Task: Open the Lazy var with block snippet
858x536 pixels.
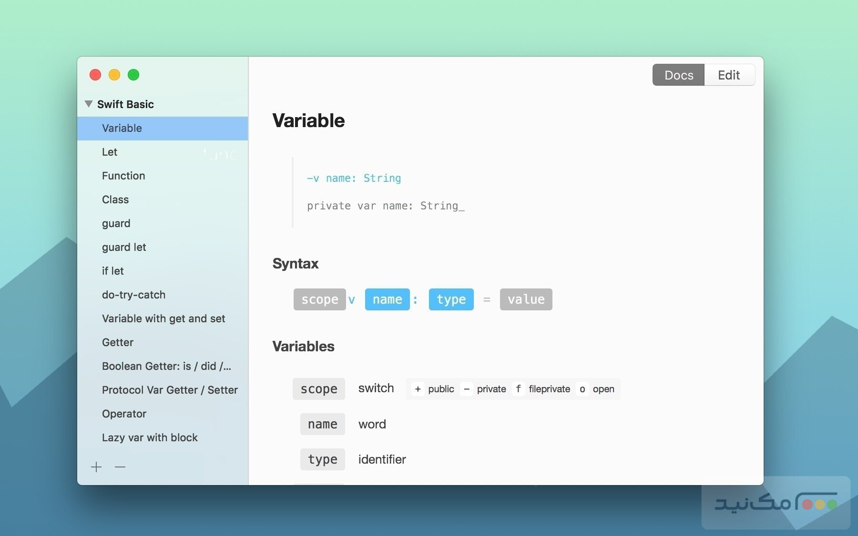Action: (x=150, y=437)
